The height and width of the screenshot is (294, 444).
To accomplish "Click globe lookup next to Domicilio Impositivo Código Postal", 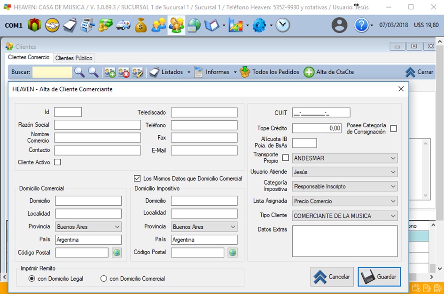I will click(233, 252).
